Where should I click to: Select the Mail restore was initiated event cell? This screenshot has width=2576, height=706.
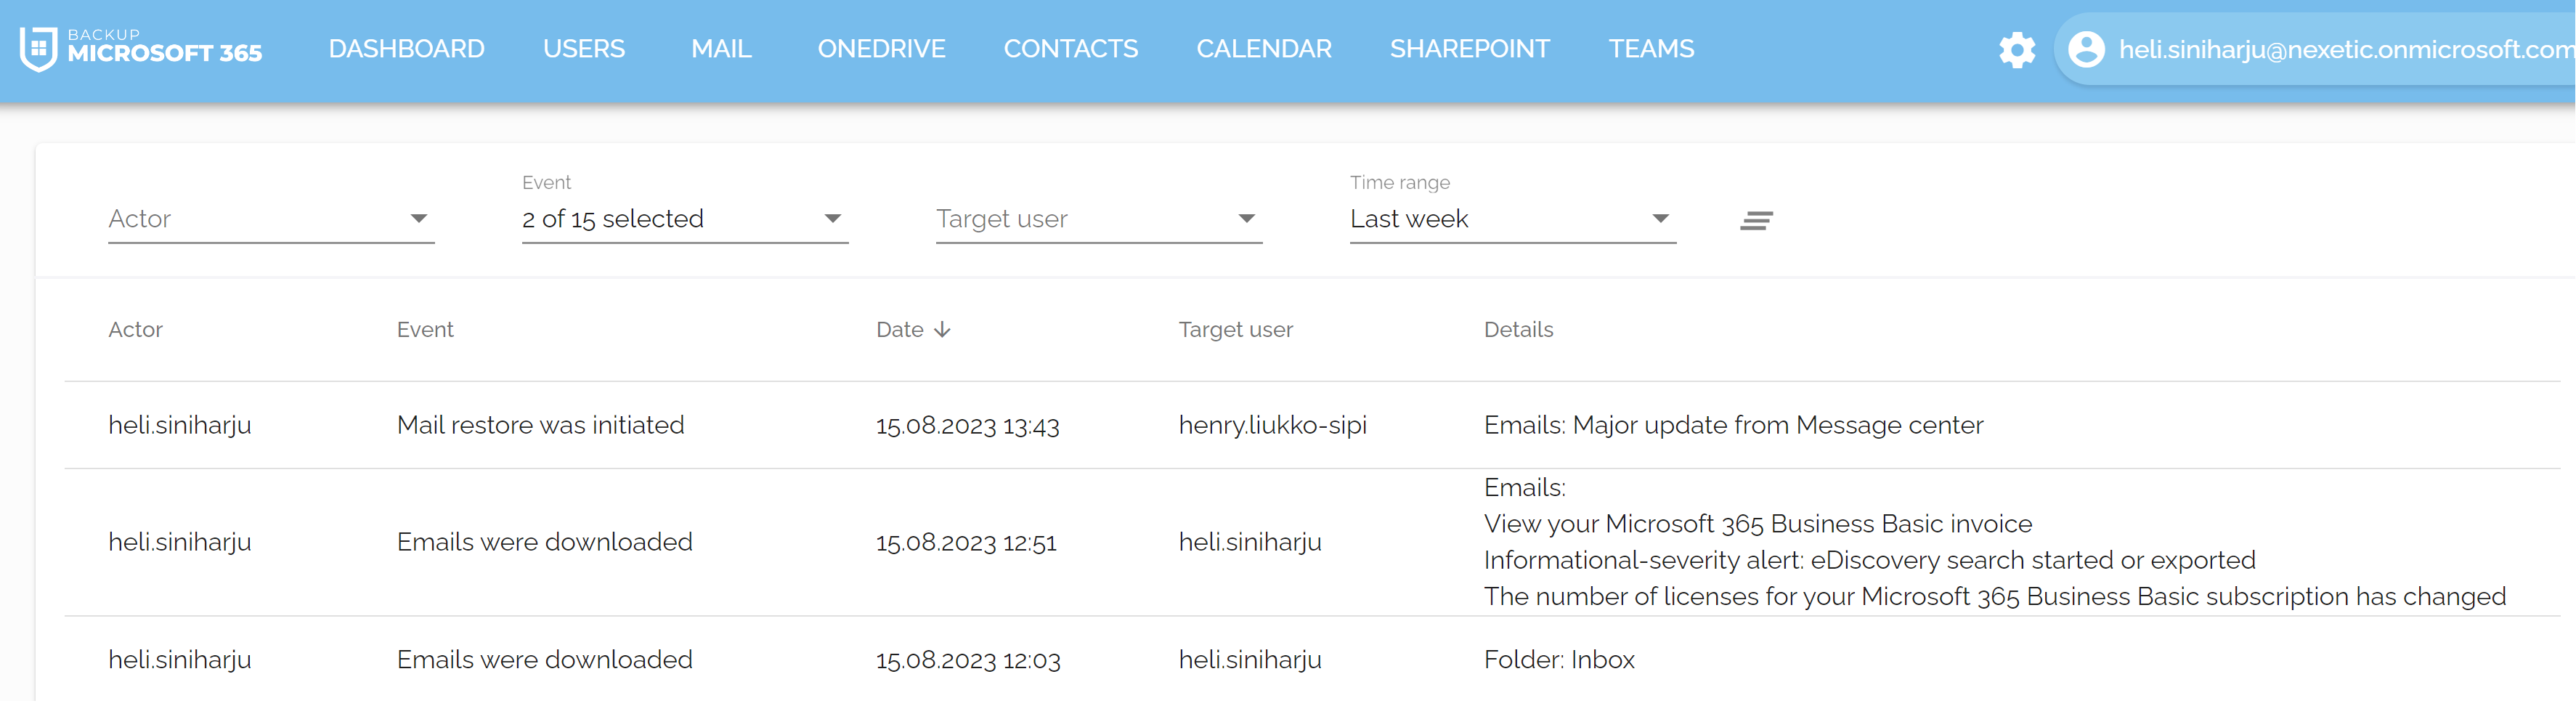click(x=540, y=425)
